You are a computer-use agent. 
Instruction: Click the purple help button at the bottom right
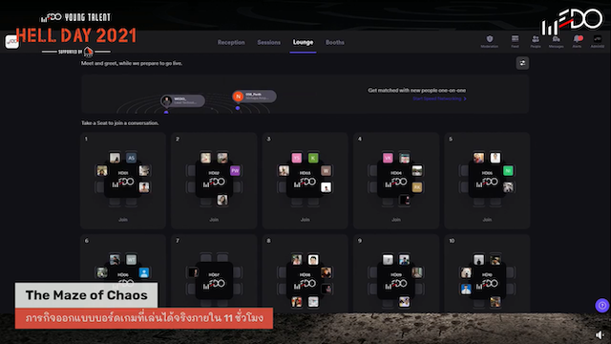pos(602,305)
